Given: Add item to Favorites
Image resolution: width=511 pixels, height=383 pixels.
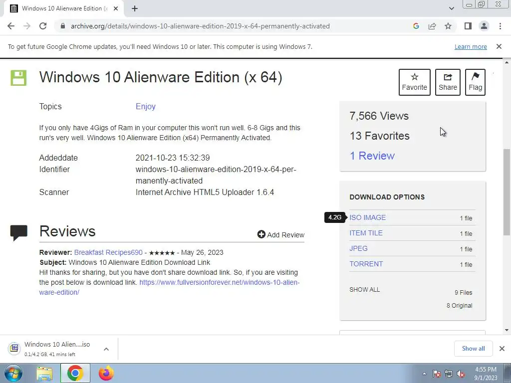Looking at the screenshot, I should click(415, 82).
